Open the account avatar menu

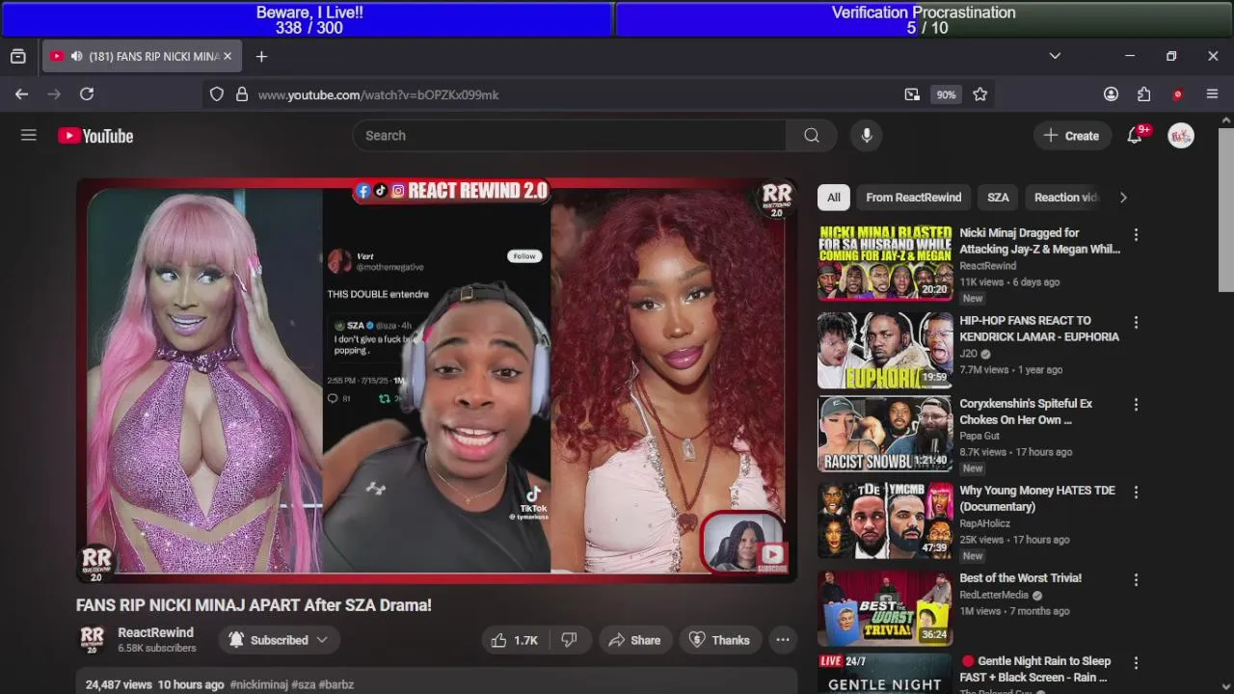pyautogui.click(x=1181, y=136)
